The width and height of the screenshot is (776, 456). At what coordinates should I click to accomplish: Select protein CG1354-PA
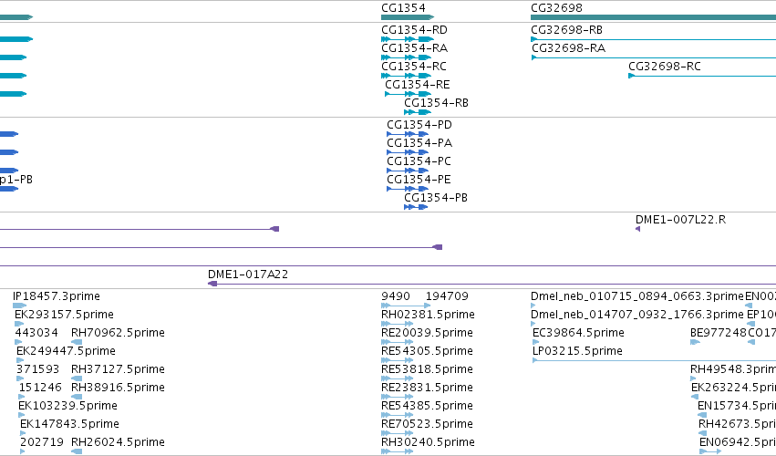click(419, 143)
